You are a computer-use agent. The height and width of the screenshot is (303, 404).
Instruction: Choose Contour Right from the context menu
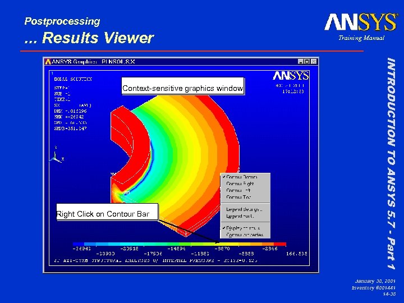point(245,183)
